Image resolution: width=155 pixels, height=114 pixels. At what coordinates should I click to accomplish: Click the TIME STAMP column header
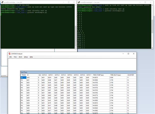[x=98, y=75]
